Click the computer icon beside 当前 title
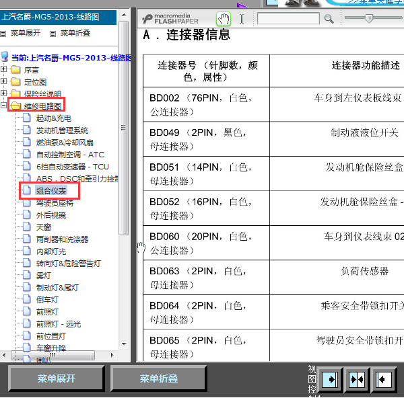 point(5,57)
